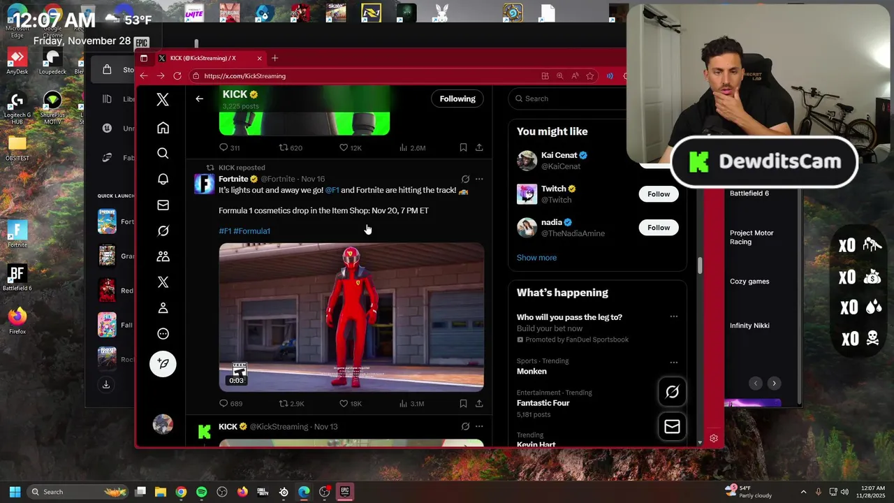This screenshot has height=503, width=894.
Task: Open options for the Monken trend
Action: [673, 363]
